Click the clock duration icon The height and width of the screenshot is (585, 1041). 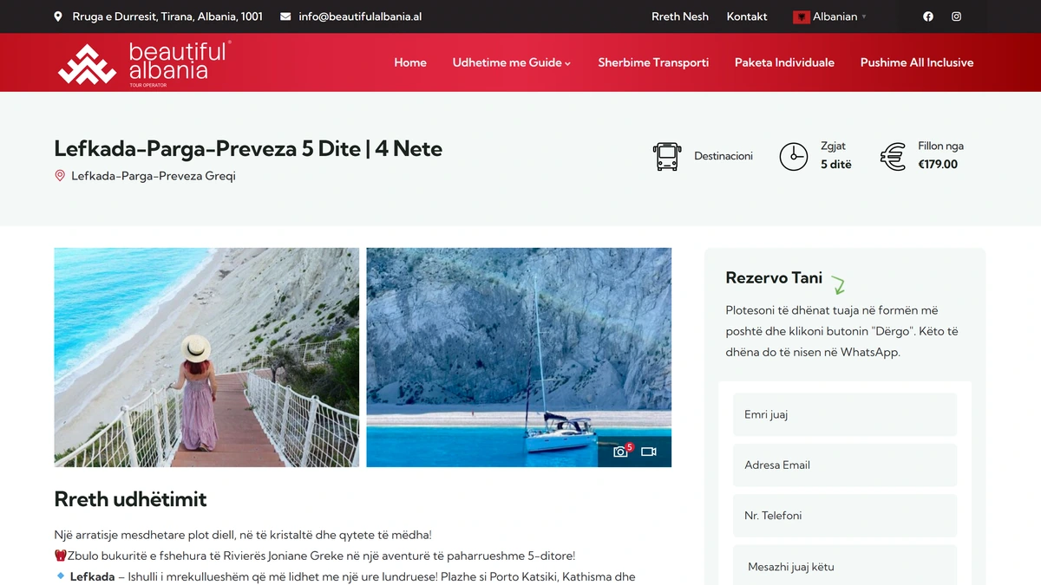pos(794,156)
